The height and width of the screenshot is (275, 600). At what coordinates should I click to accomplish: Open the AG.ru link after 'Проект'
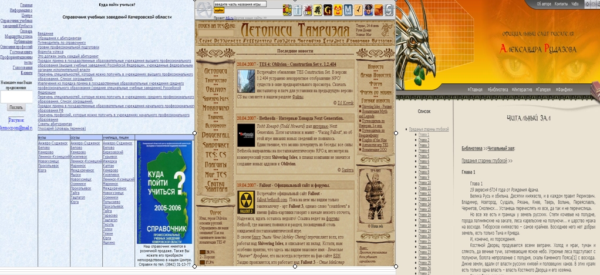[x=228, y=18]
